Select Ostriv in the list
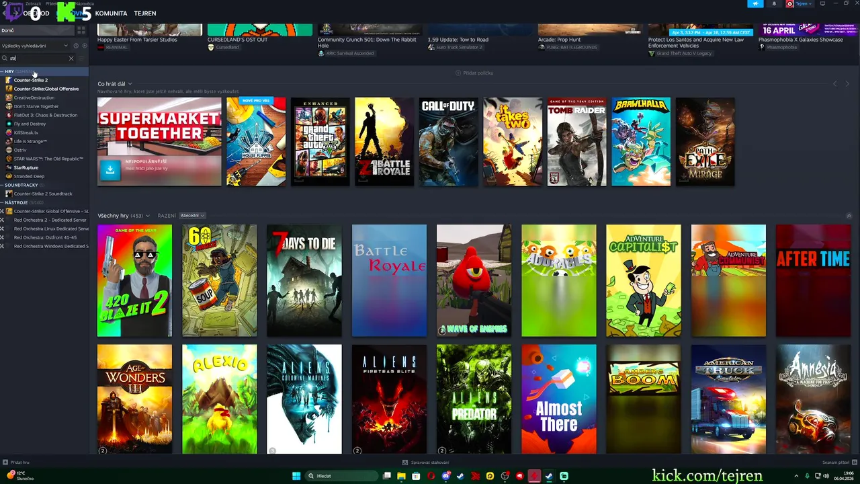 [44, 150]
